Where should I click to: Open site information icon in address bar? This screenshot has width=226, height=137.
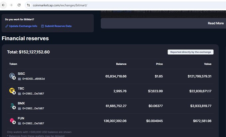28,5
